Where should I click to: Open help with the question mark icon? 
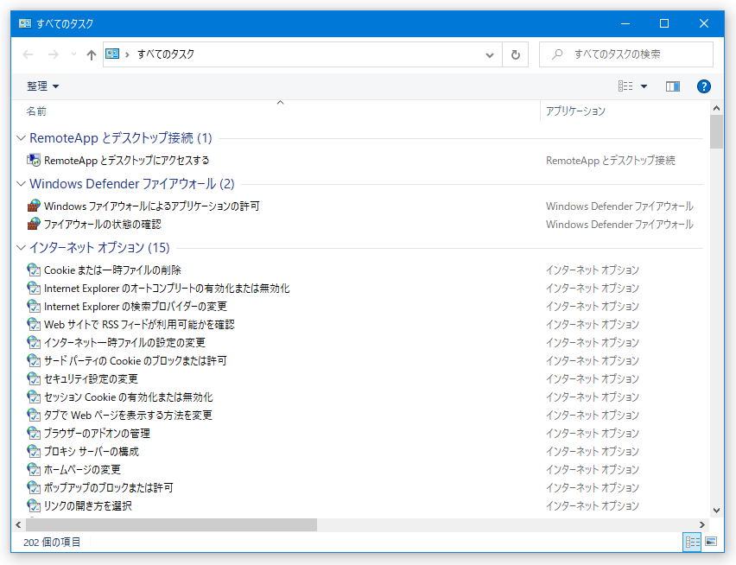[x=704, y=86]
